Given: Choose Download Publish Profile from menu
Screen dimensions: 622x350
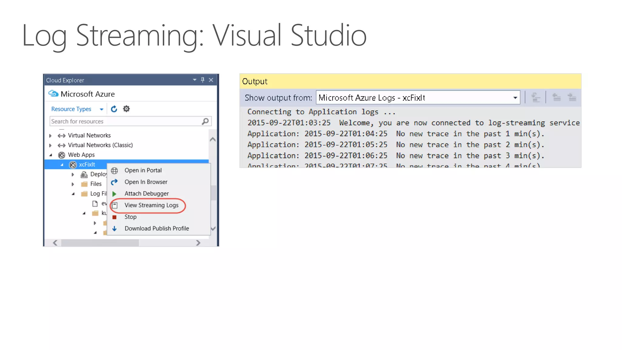Looking at the screenshot, I should [x=156, y=228].
